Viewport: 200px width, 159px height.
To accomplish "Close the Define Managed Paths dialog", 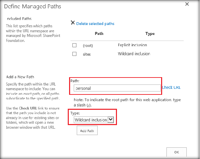I will tap(187, 4).
